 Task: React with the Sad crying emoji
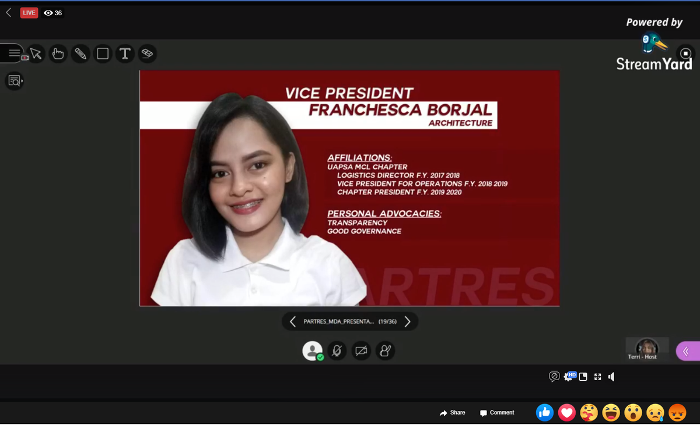(656, 413)
